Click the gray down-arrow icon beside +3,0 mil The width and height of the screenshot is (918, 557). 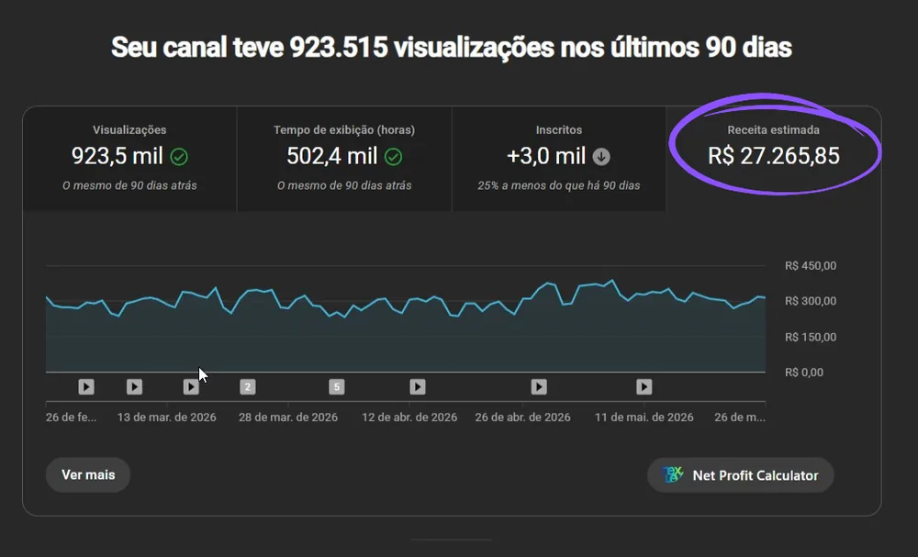click(x=601, y=157)
